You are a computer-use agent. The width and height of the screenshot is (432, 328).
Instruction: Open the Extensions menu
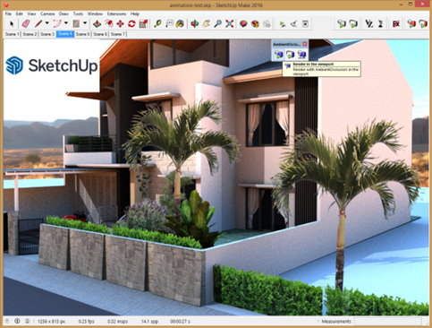click(116, 13)
